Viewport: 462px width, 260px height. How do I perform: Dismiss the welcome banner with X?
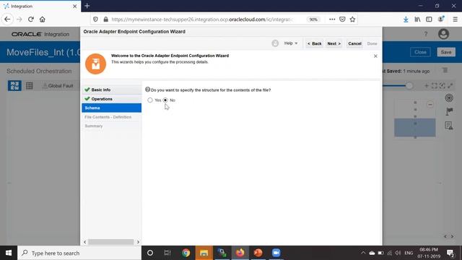375,56
